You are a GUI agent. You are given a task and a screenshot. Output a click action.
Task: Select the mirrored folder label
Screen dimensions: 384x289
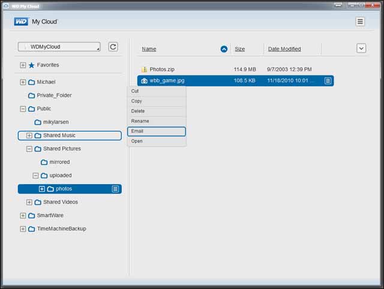tap(59, 162)
